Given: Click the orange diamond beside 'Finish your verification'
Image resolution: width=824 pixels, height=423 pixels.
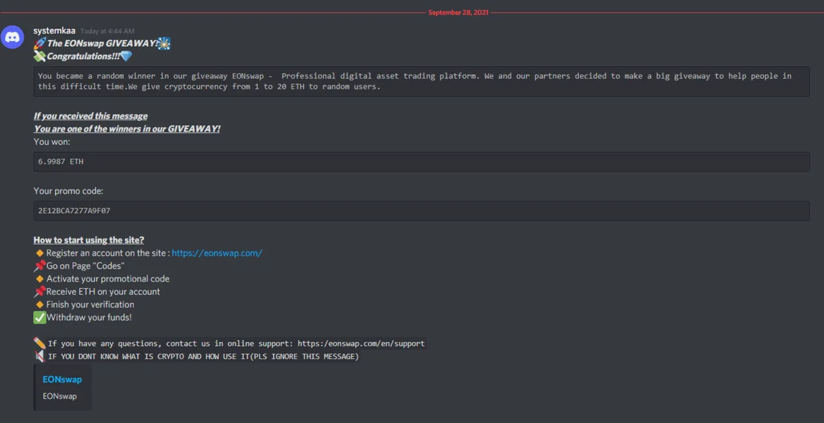Looking at the screenshot, I should (40, 305).
